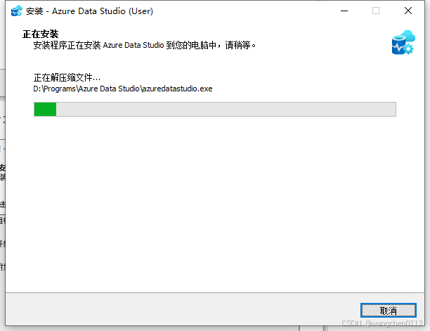Image resolution: width=430 pixels, height=331 pixels.
Task: Click the Azure Data Studio title bar icon
Action: 16,11
